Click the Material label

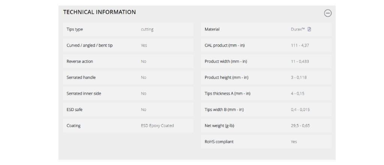(x=212, y=29)
